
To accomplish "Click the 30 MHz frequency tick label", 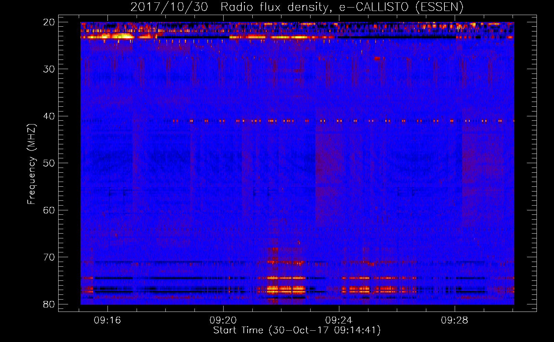I will click(49, 69).
